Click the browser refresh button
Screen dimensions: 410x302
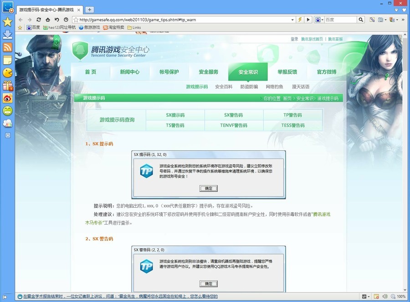(x=39, y=20)
